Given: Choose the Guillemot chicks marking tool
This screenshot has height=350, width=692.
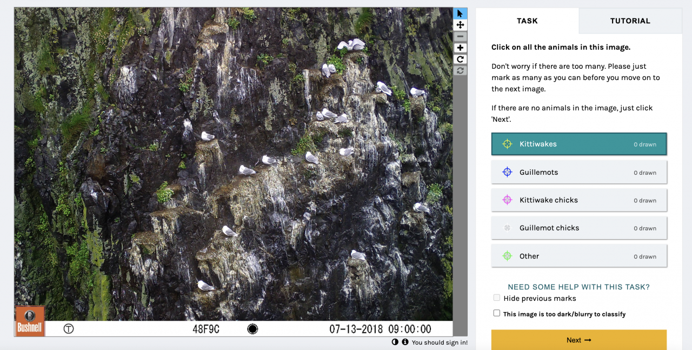Looking at the screenshot, I should pyautogui.click(x=579, y=228).
